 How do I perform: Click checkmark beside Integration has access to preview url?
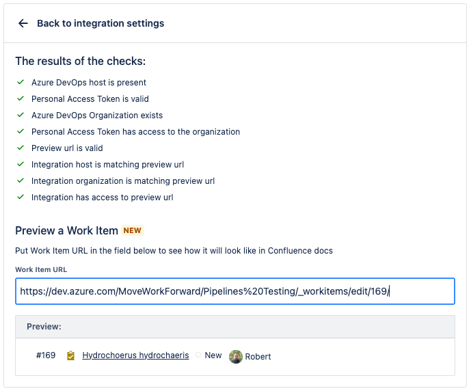pos(21,198)
